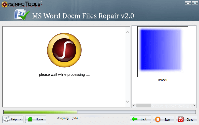The width and height of the screenshot is (199, 125).
Task: Click the SysInfoTools logo in header
Action: [x=22, y=4]
